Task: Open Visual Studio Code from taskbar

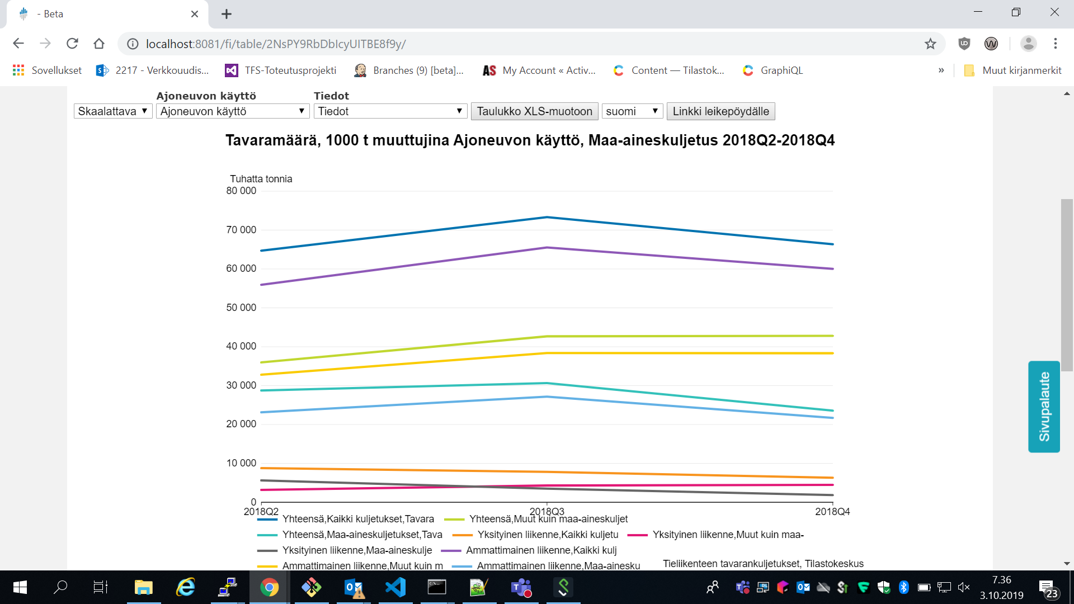Action: (x=395, y=587)
